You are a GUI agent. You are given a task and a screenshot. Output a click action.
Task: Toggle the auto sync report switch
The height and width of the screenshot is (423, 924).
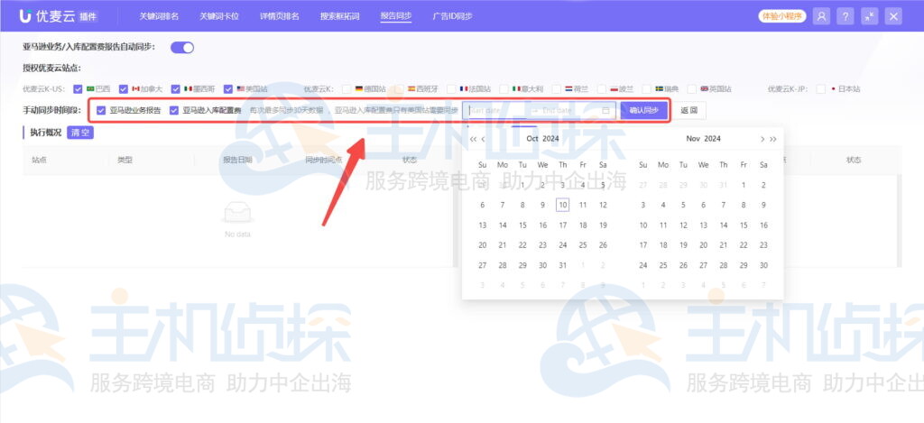182,48
